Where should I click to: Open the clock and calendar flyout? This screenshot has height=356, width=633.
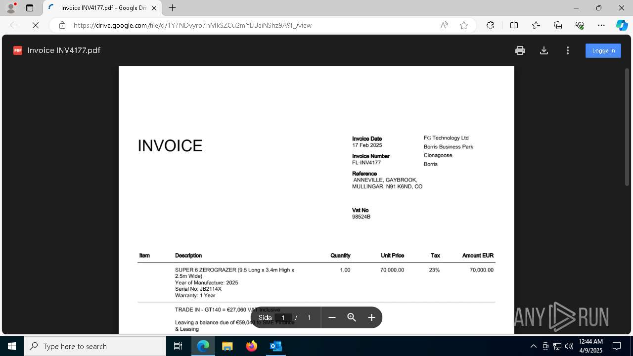coord(590,346)
